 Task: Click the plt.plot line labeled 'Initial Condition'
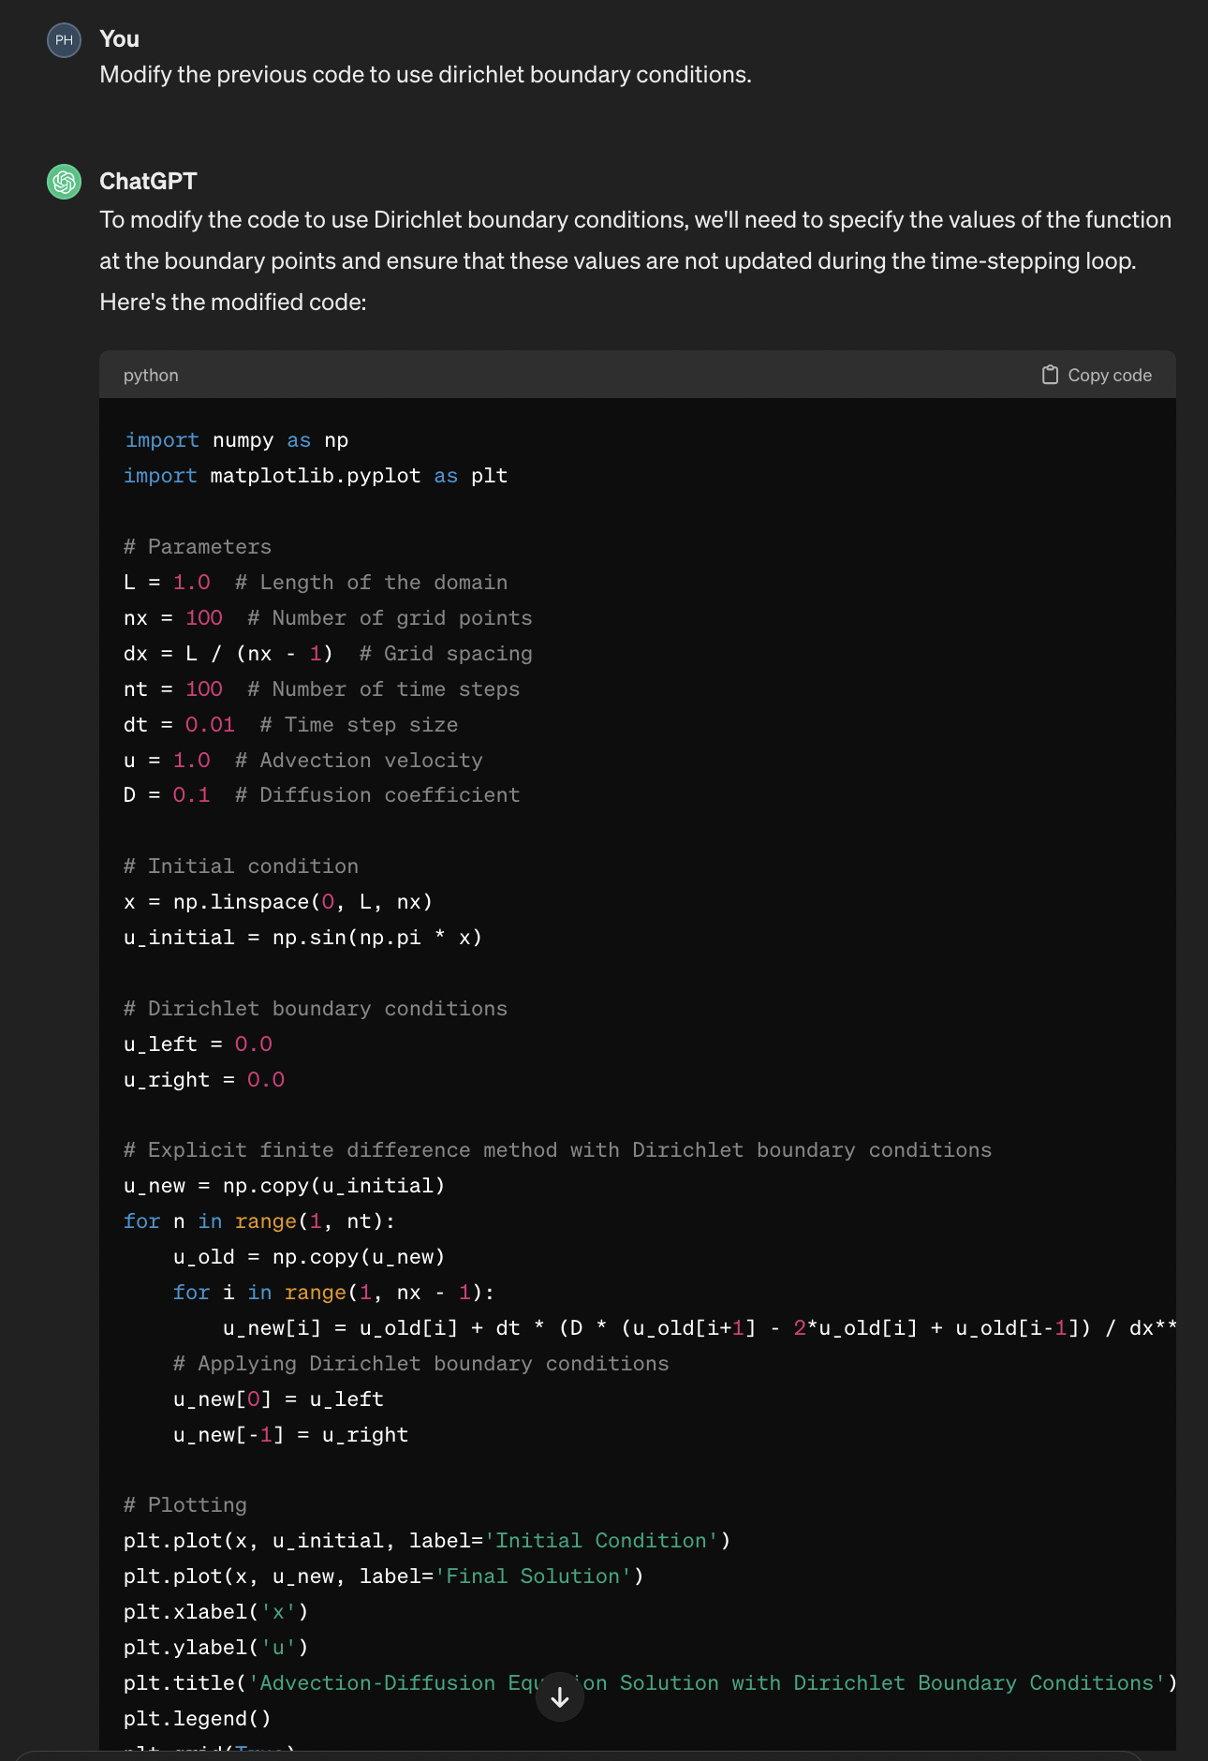point(427,1541)
